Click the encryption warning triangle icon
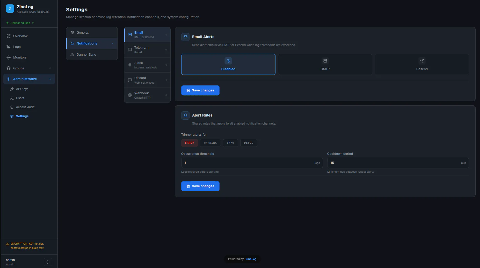The image size is (480, 268). coord(8,244)
